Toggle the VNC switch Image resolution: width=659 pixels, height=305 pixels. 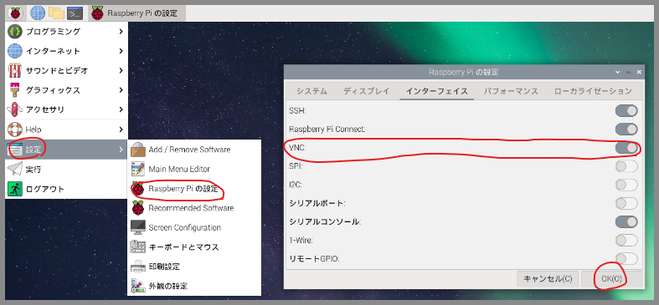tap(626, 148)
